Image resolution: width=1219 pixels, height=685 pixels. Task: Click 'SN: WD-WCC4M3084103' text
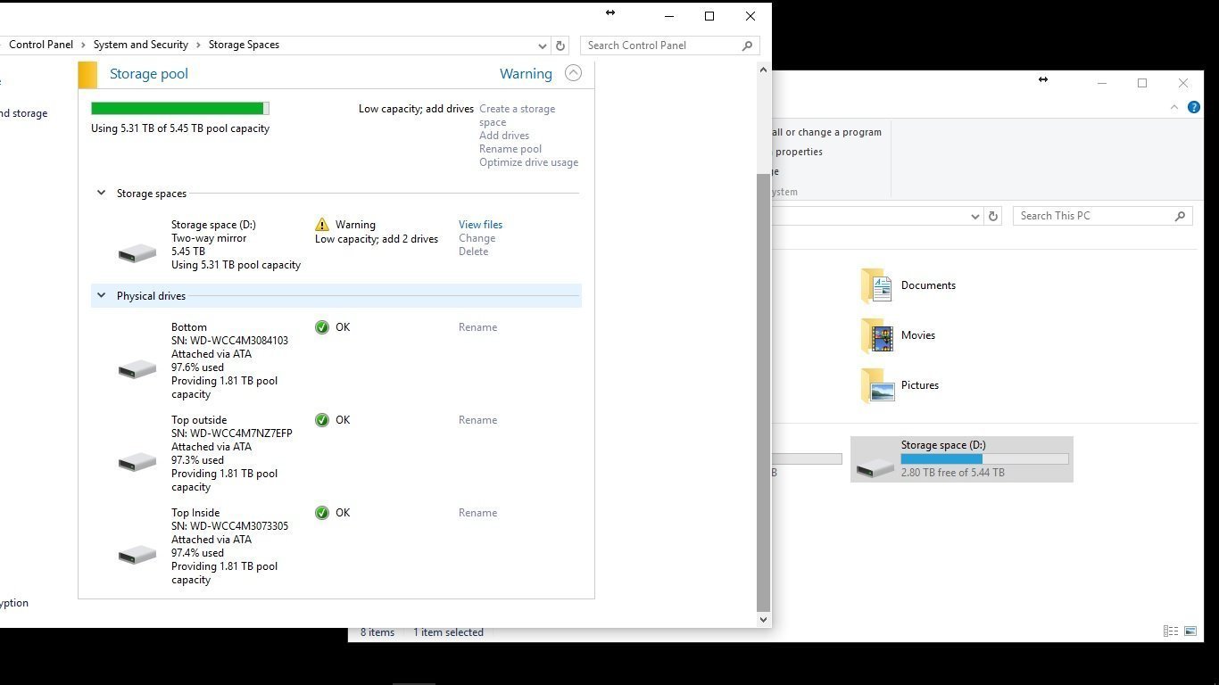[229, 341]
